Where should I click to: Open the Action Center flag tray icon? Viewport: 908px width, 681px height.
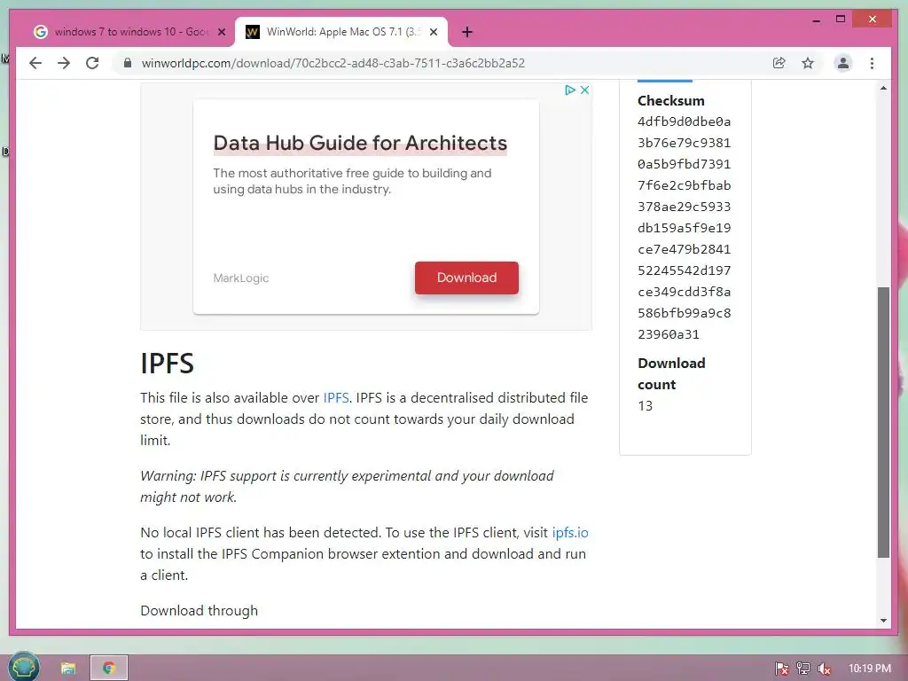coord(781,669)
